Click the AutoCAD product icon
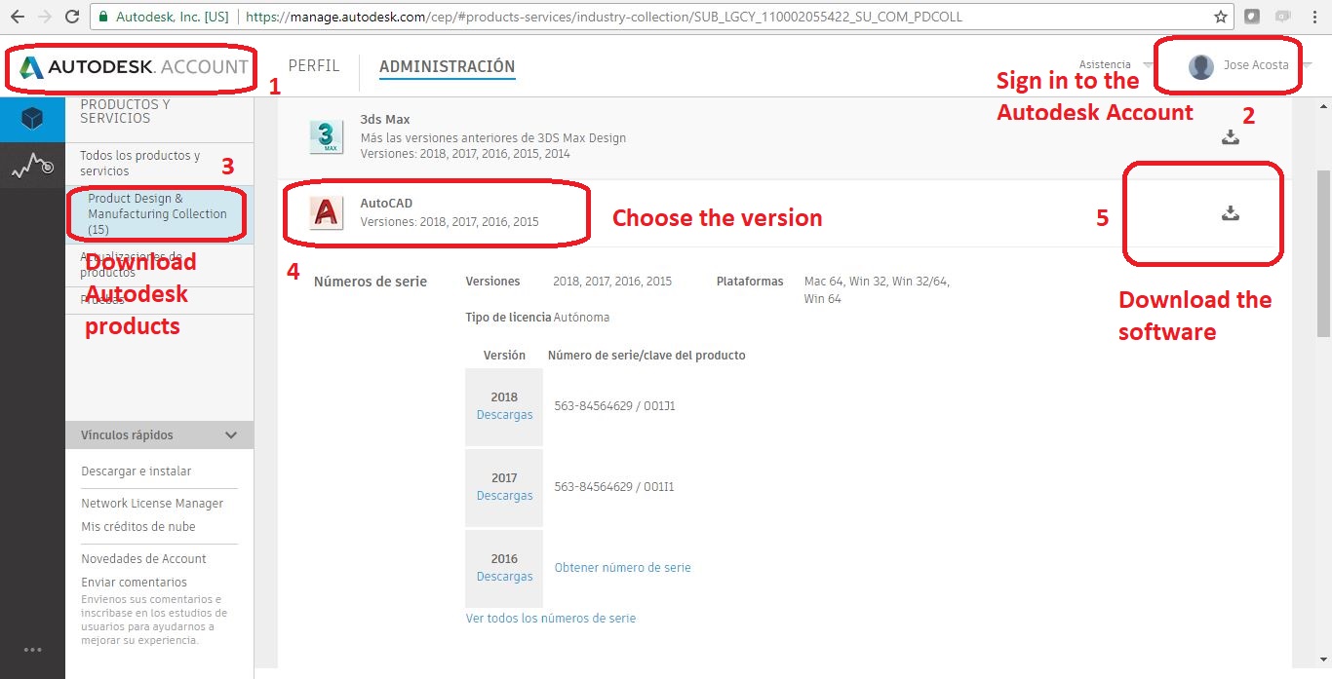This screenshot has height=679, width=1332. point(327,212)
